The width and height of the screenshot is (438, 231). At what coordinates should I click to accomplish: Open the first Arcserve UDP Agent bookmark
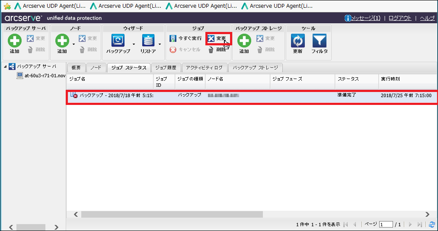tap(51, 6)
